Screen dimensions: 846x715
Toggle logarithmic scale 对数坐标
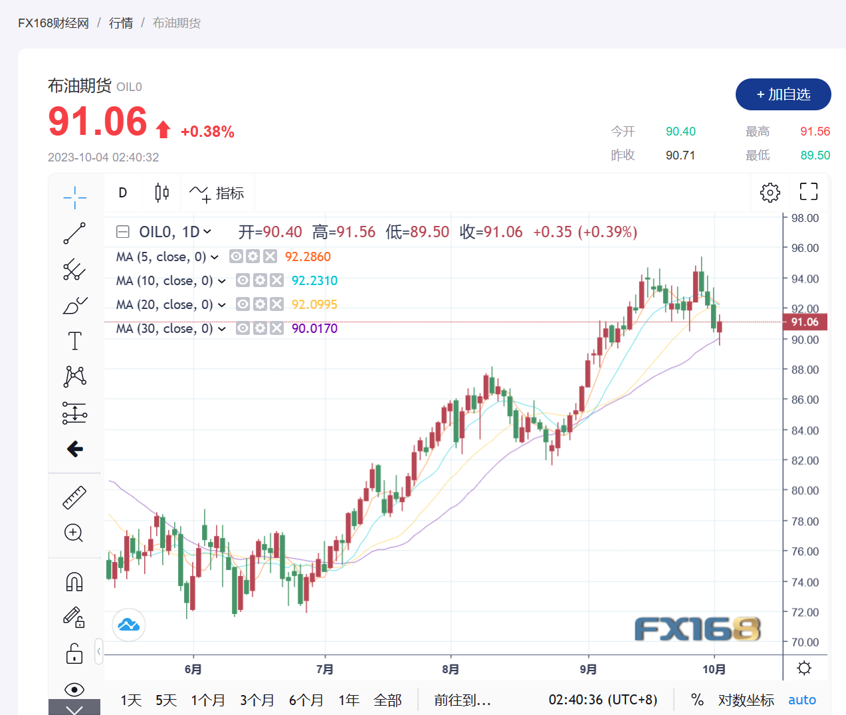746,700
